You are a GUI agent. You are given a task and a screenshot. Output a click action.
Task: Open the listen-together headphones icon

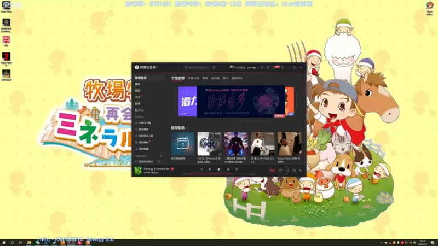294,171
